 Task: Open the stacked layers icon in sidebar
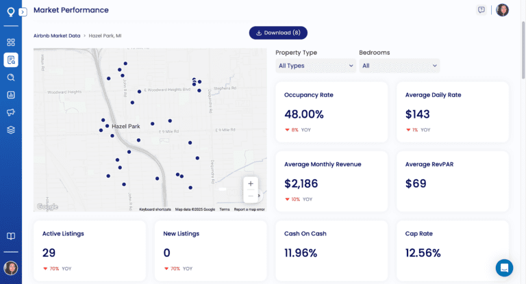click(11, 130)
